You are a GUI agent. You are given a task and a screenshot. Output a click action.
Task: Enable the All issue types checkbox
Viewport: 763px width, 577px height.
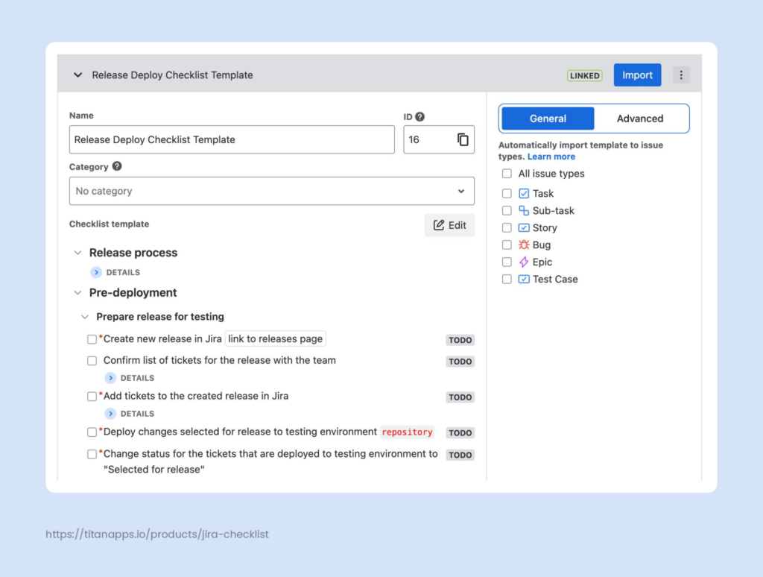coord(507,174)
